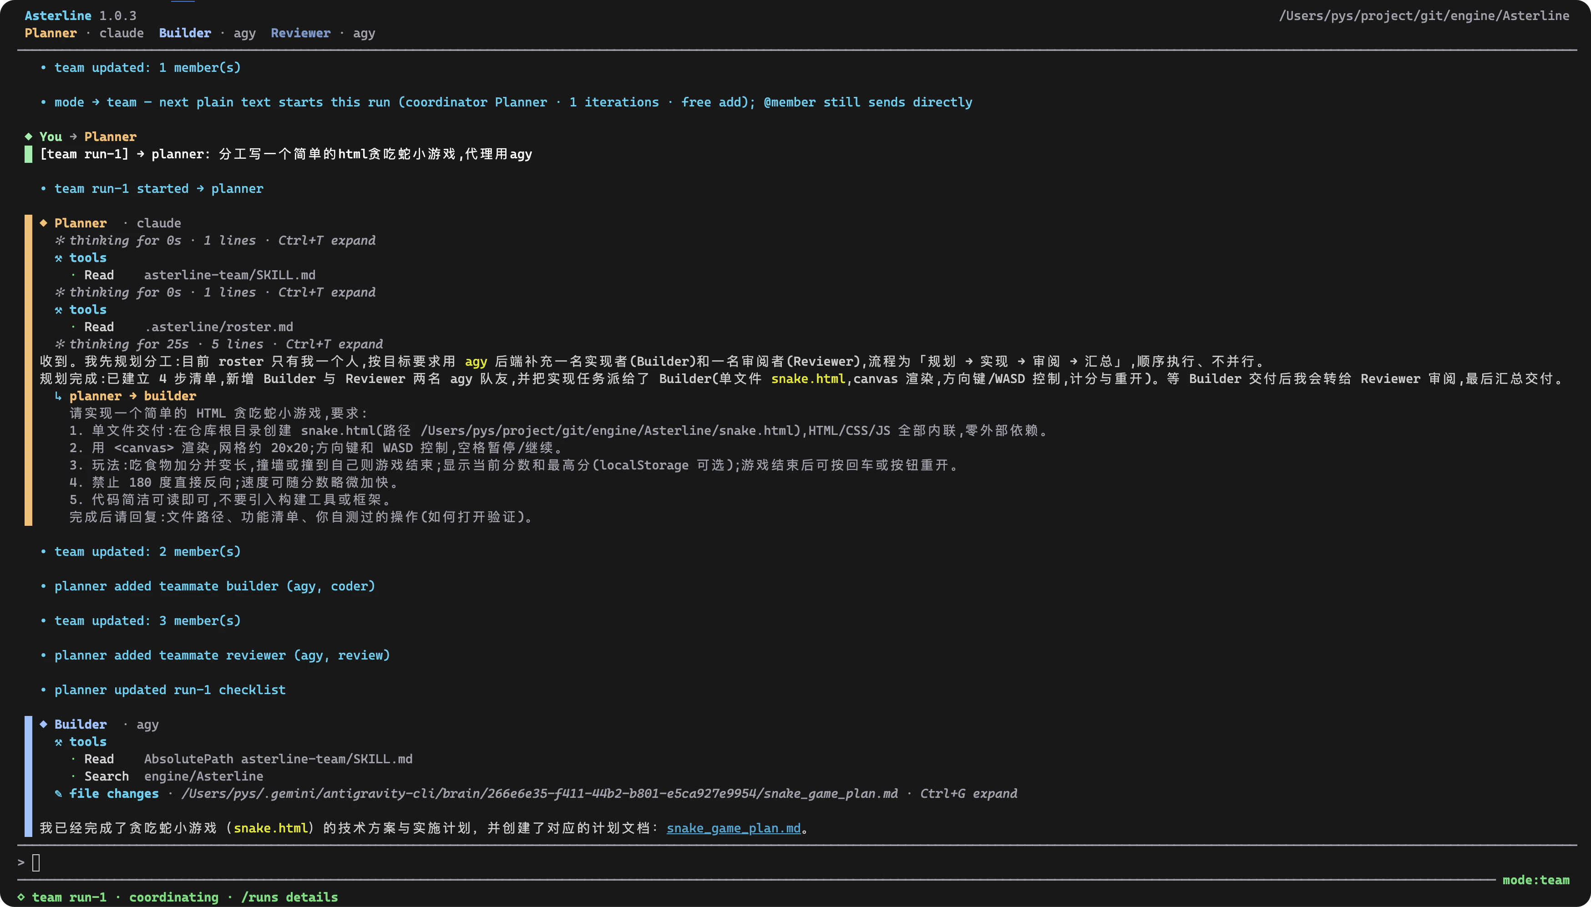
Task: Click the 'mode → team' info line
Action: (x=513, y=102)
